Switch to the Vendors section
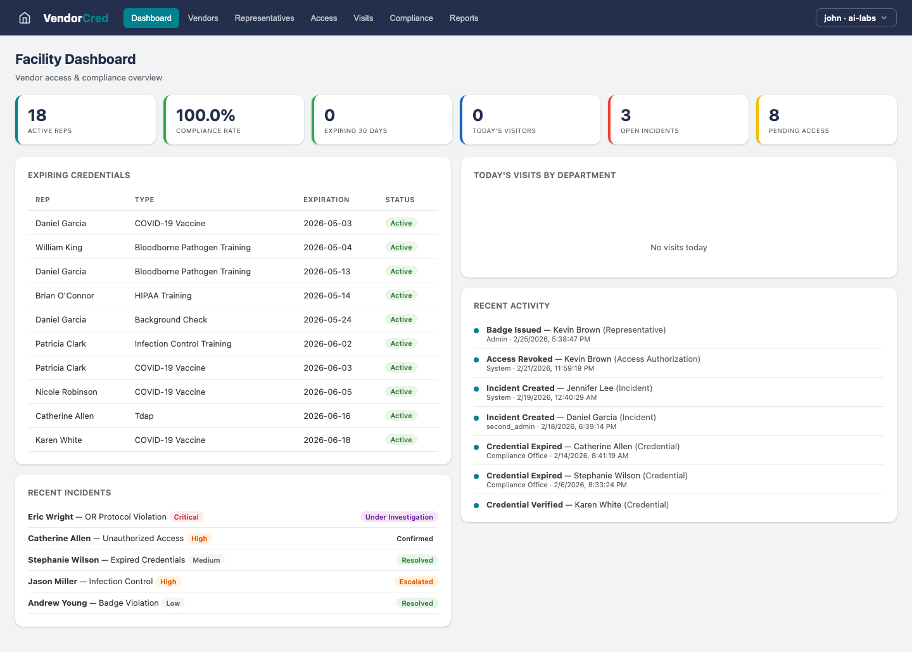Image resolution: width=912 pixels, height=652 pixels. pos(203,18)
